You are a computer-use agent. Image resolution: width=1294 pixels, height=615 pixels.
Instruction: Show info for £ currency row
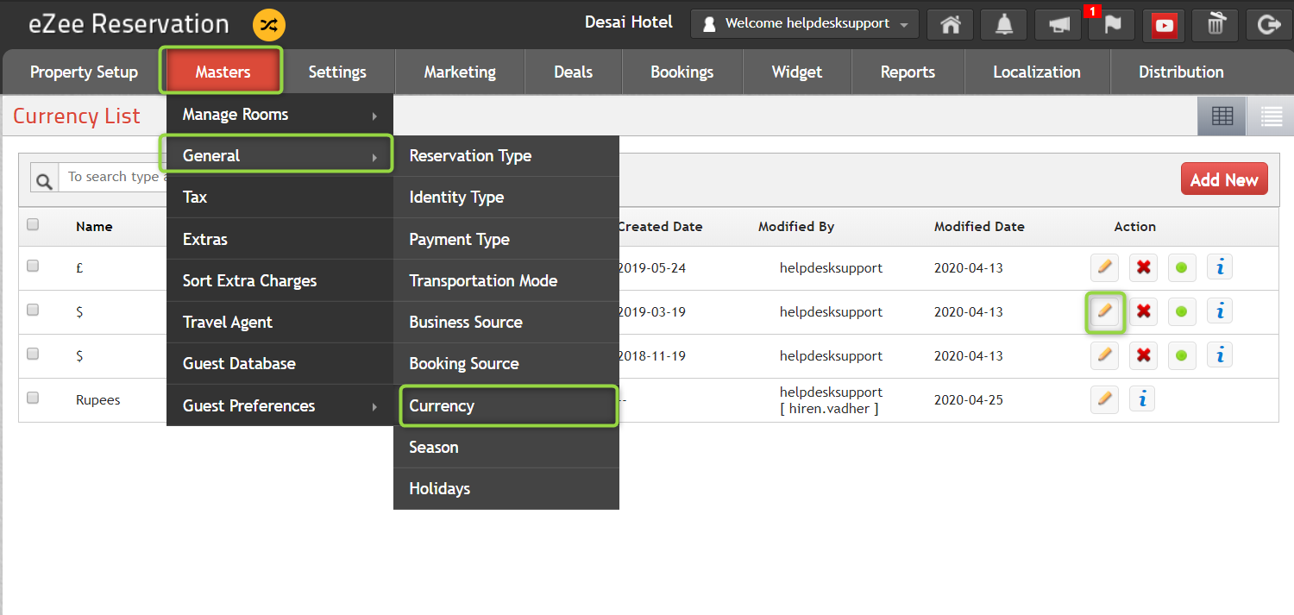1220,267
